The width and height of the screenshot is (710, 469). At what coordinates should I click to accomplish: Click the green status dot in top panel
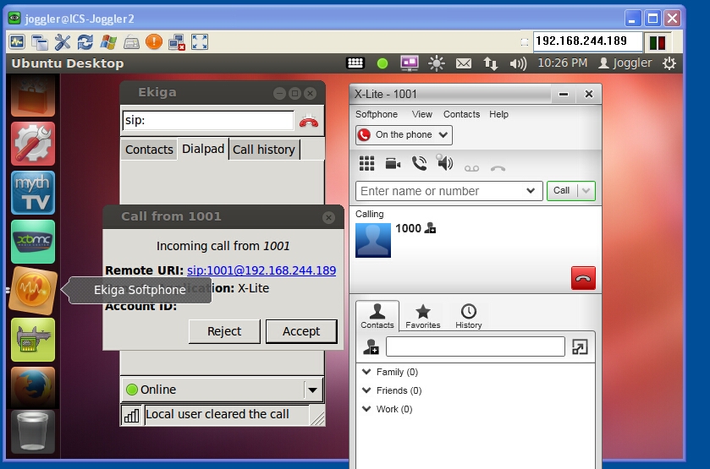coord(383,63)
